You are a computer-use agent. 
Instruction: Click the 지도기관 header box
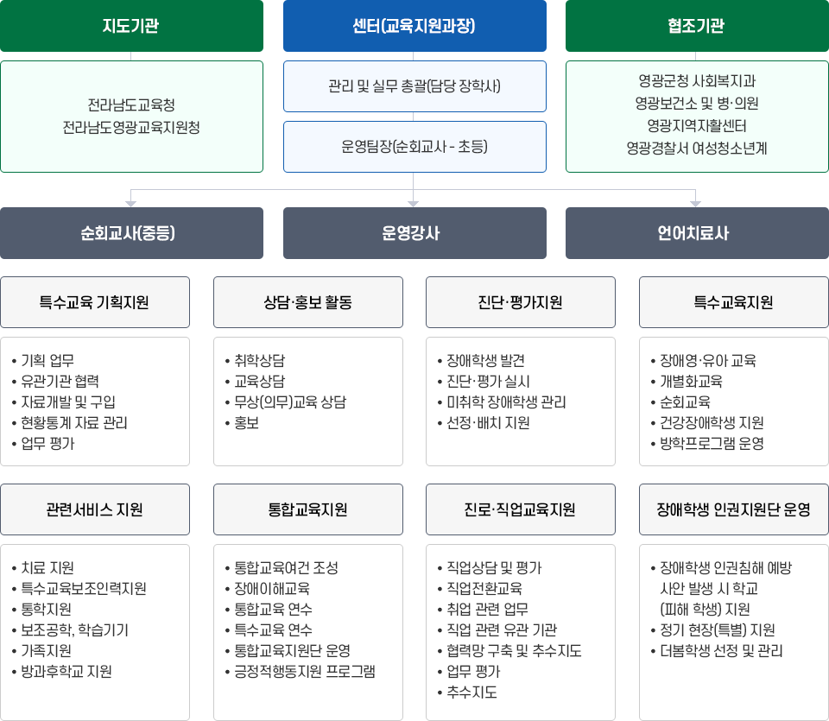click(x=130, y=26)
